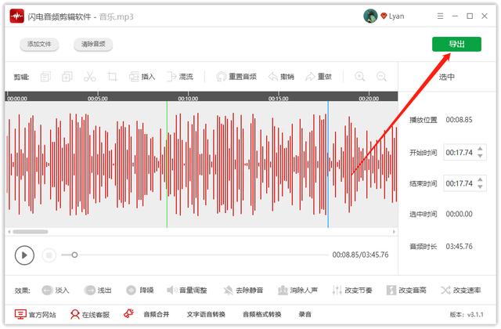Viewport: 501px width, 329px height.
Task: Click the stop playback button
Action: point(49,255)
